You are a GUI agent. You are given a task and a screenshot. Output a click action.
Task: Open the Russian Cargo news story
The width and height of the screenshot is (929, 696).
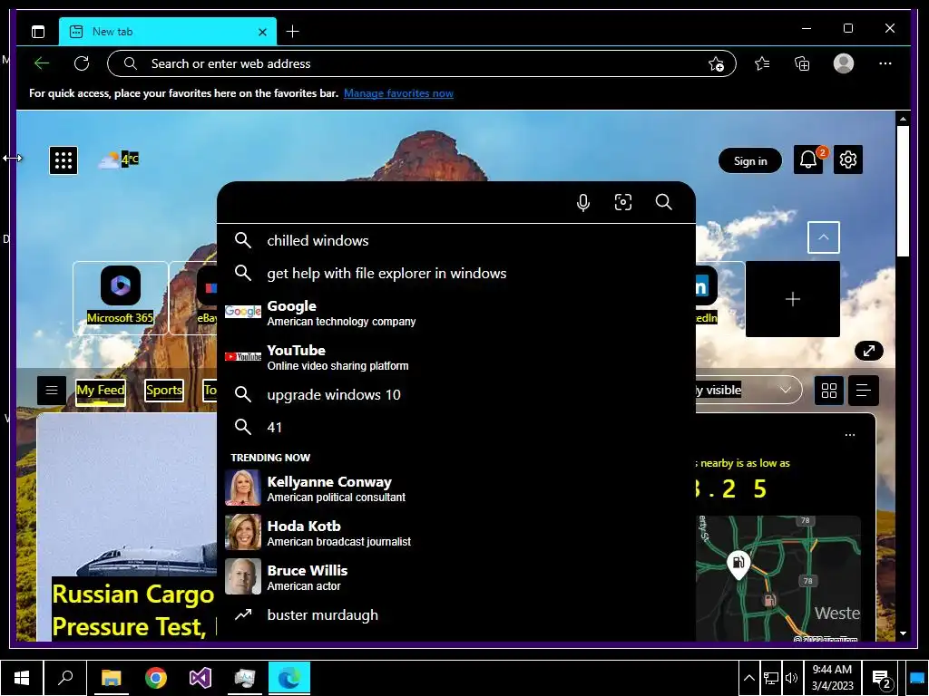point(134,610)
